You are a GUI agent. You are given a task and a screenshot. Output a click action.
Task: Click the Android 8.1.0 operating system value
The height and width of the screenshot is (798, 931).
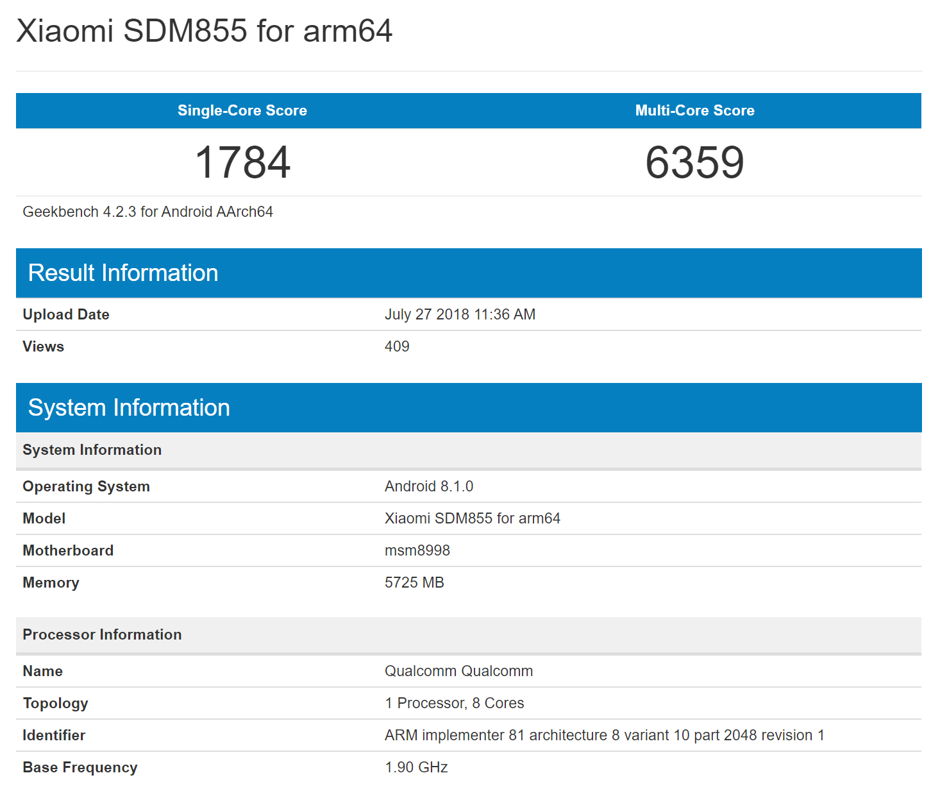pos(428,486)
